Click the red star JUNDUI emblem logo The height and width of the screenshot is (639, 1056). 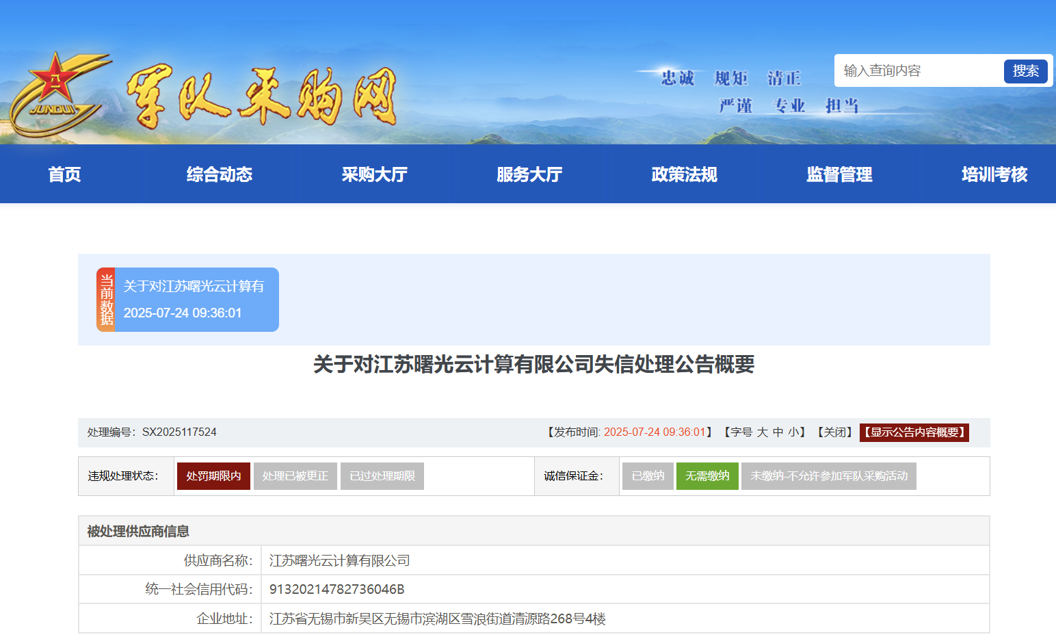pos(60,94)
